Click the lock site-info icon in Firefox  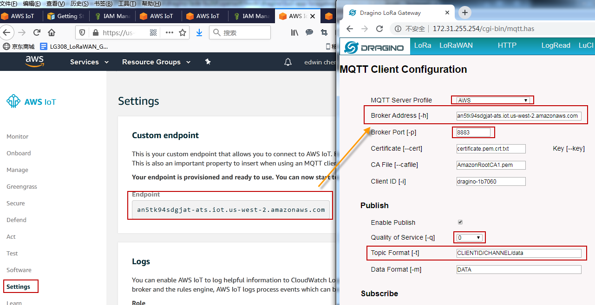point(96,32)
